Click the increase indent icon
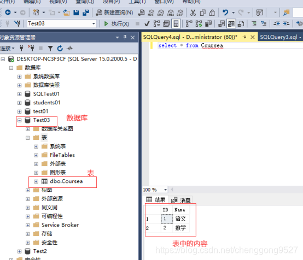The height and width of the screenshot is (260, 303). pos(286,23)
